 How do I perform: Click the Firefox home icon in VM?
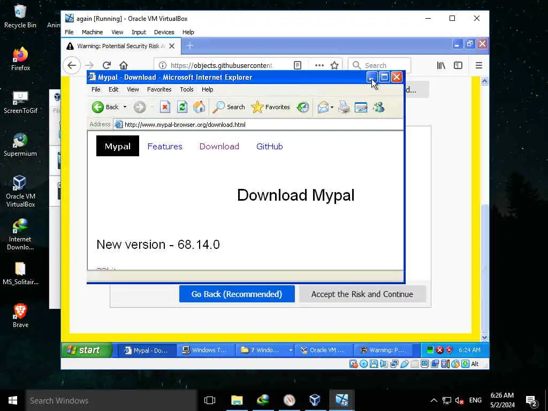click(124, 65)
